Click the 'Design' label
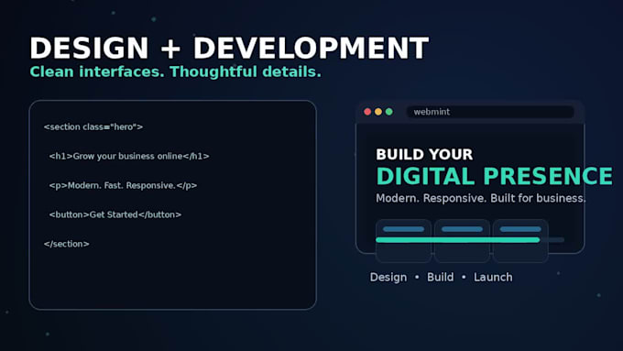 (x=388, y=277)
